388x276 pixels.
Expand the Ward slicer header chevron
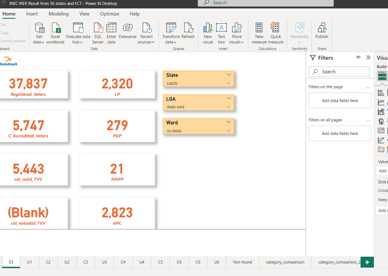(x=229, y=122)
